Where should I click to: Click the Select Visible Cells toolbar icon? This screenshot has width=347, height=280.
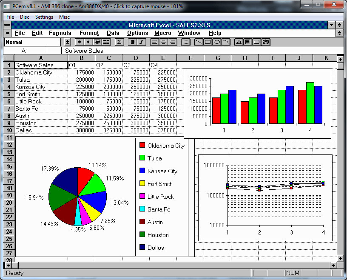pyautogui.click(x=106, y=42)
